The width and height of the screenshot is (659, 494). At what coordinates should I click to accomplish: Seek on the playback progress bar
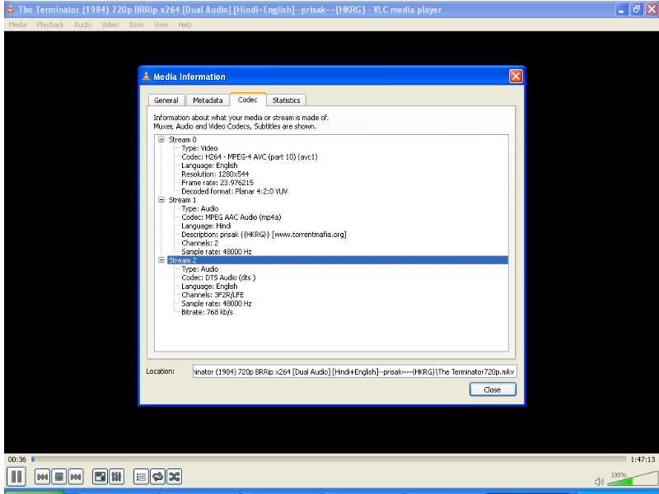[329, 459]
